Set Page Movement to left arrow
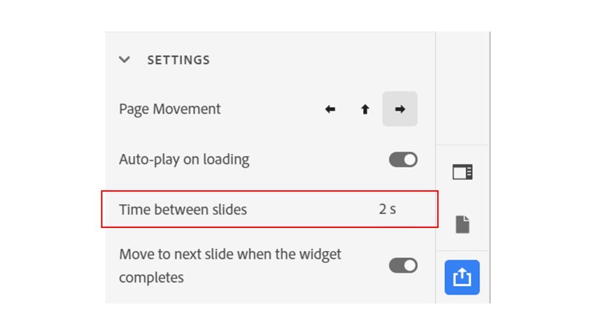The height and width of the screenshot is (335, 596). click(x=330, y=109)
